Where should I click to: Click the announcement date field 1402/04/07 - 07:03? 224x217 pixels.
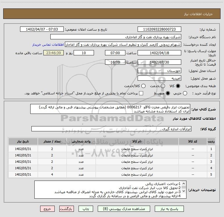(x=42, y=29)
